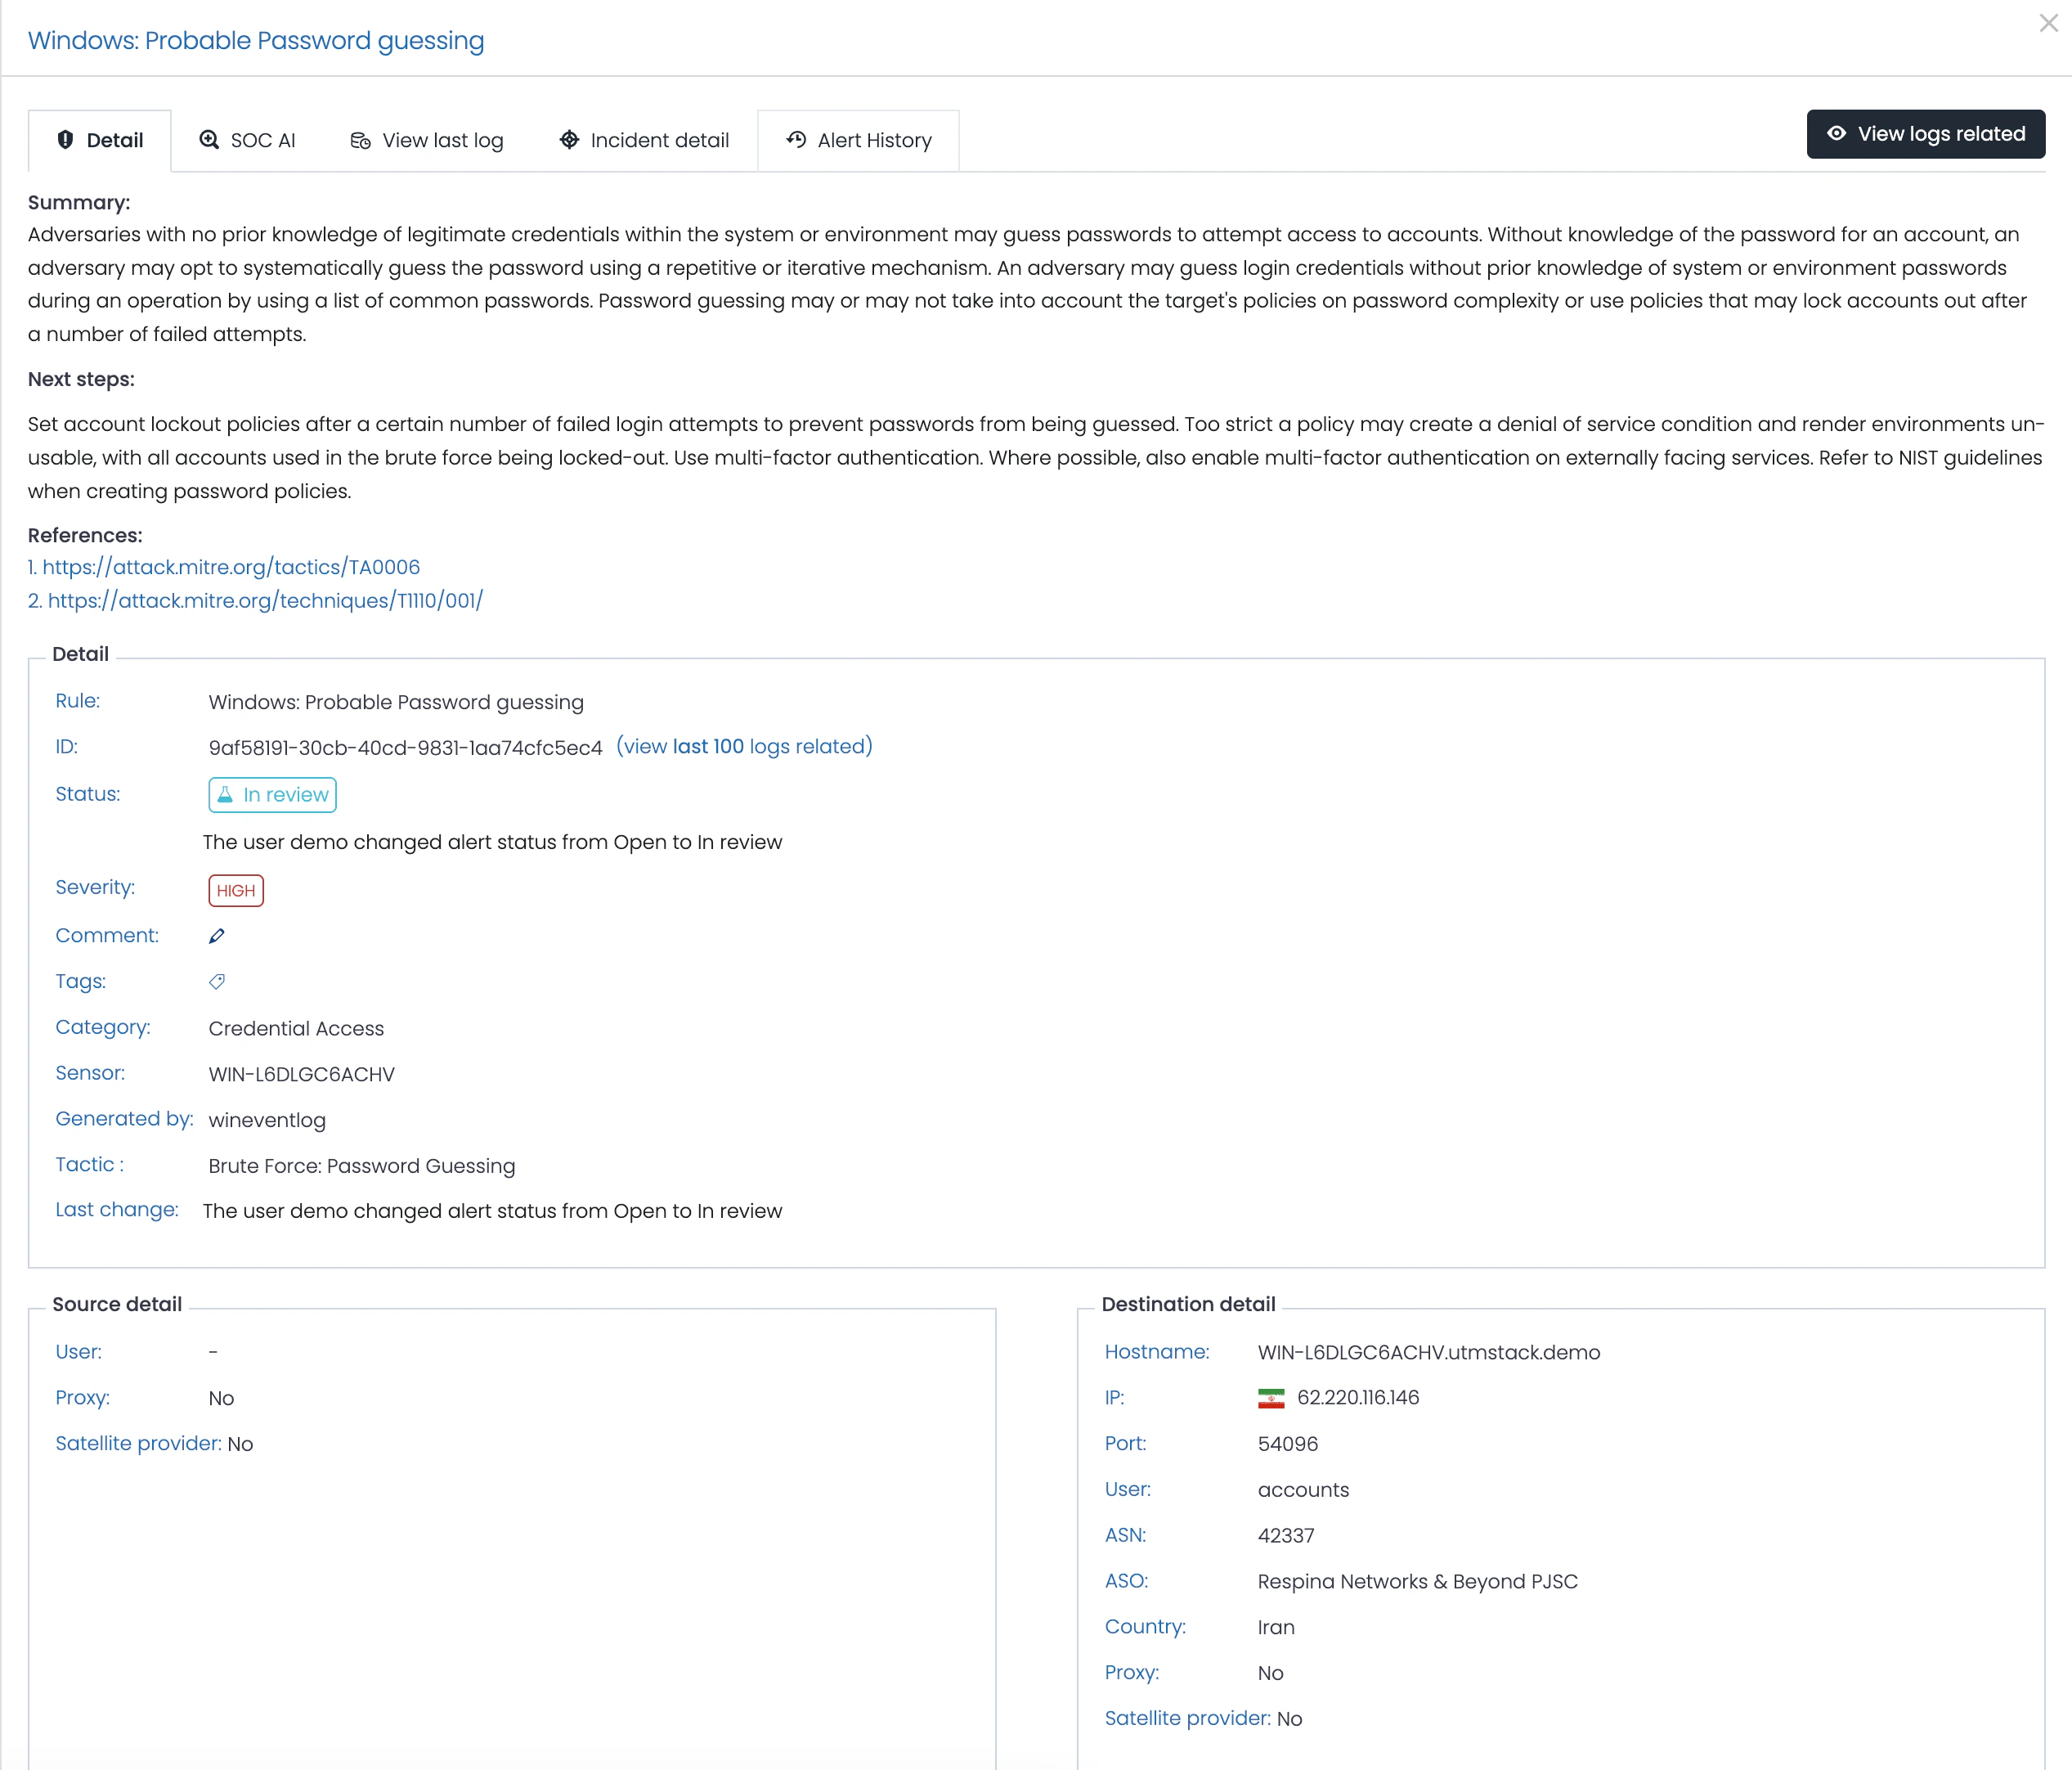Click view last 100 logs related link
This screenshot has width=2072, height=1770.
click(744, 747)
